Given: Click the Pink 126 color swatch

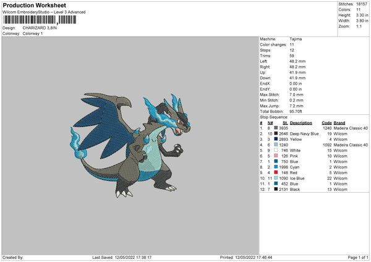Looking at the screenshot, I should pos(276,156).
